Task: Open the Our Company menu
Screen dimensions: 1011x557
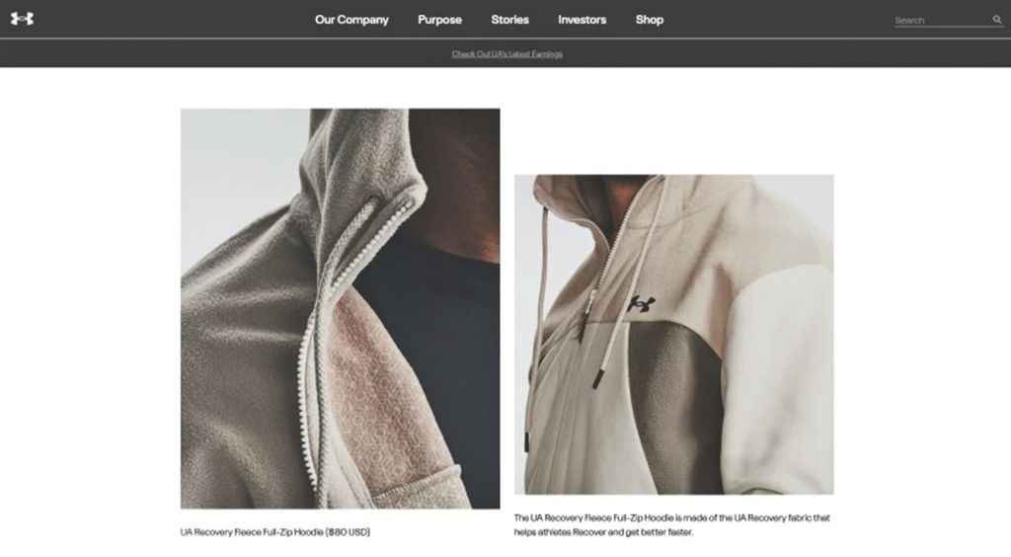Action: point(351,20)
